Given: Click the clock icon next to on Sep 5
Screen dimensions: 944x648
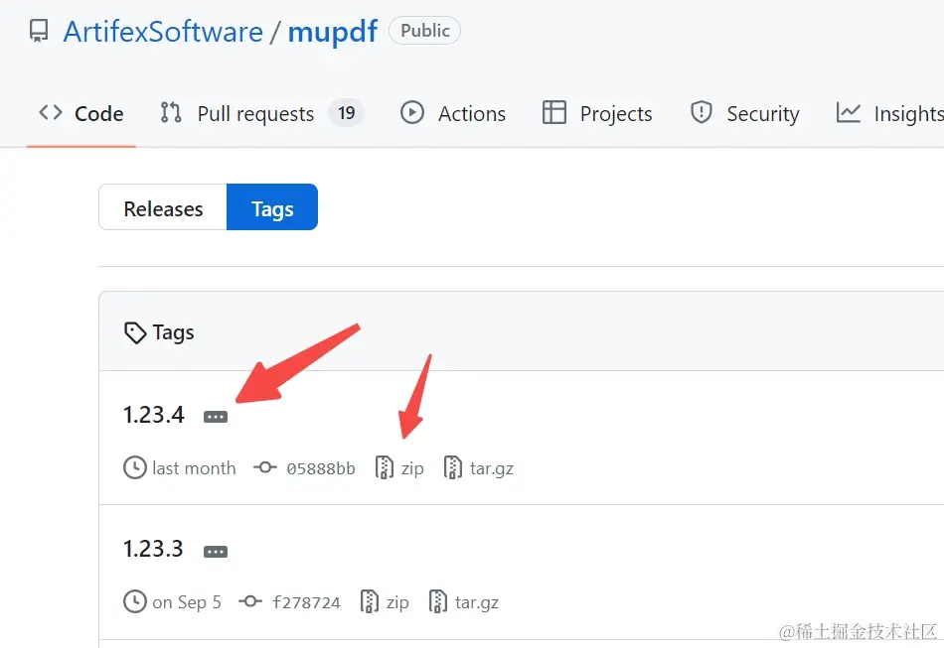Looking at the screenshot, I should 135,601.
